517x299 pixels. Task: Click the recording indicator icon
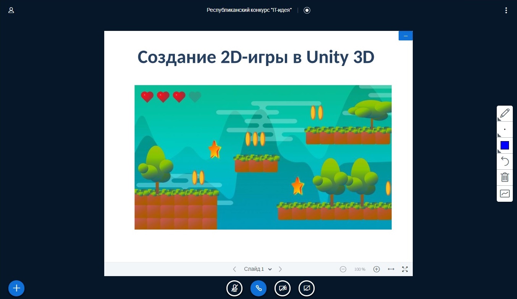pos(307,10)
